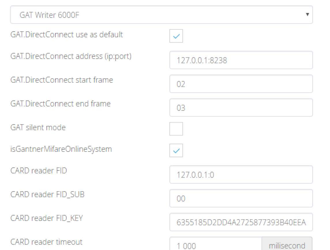Uncheck GAT.DirectConnect use as default checkbox

click(x=176, y=36)
